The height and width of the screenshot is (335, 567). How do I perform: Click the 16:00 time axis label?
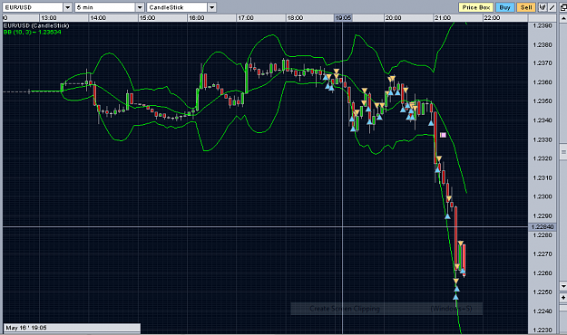(196, 18)
